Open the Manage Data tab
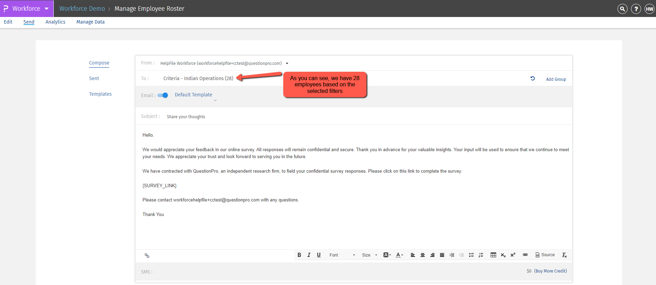Viewport: 656px width, 285px height. [x=90, y=22]
